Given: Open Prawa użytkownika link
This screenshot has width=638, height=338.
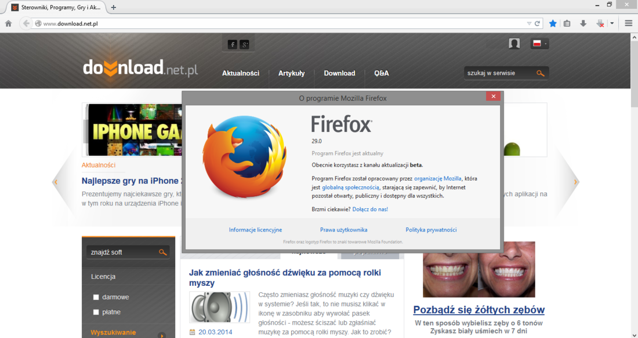Looking at the screenshot, I should (343, 230).
